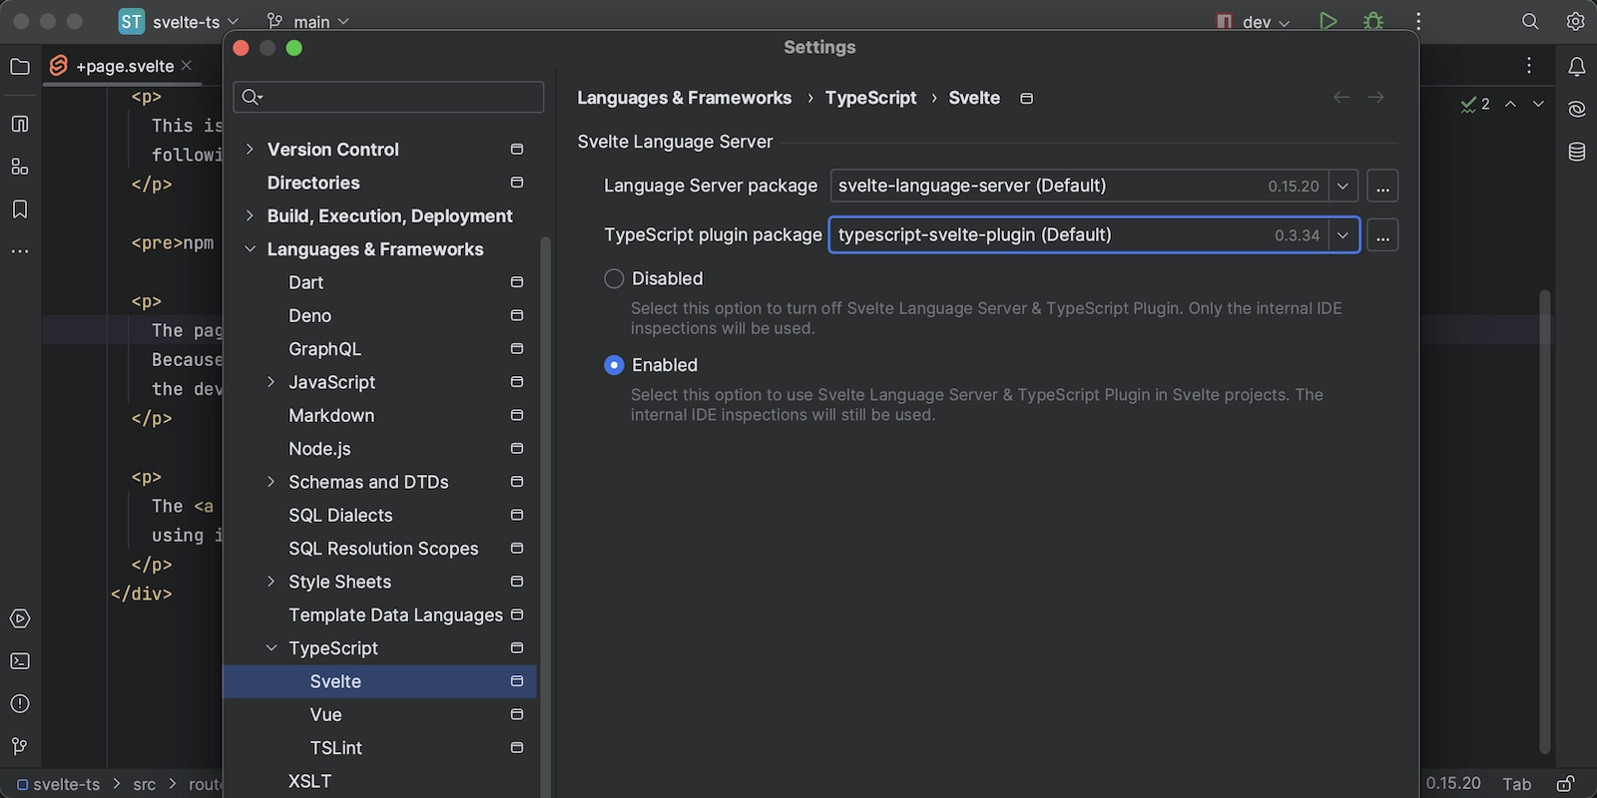Expand the Version Control settings node
1597x798 pixels.
click(250, 150)
